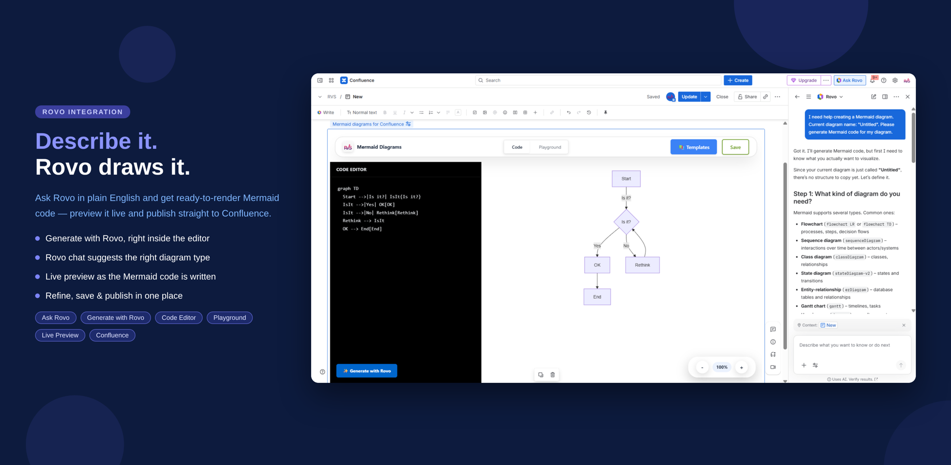Copy page link with the link icon
Image resolution: width=951 pixels, height=465 pixels.
tap(765, 97)
